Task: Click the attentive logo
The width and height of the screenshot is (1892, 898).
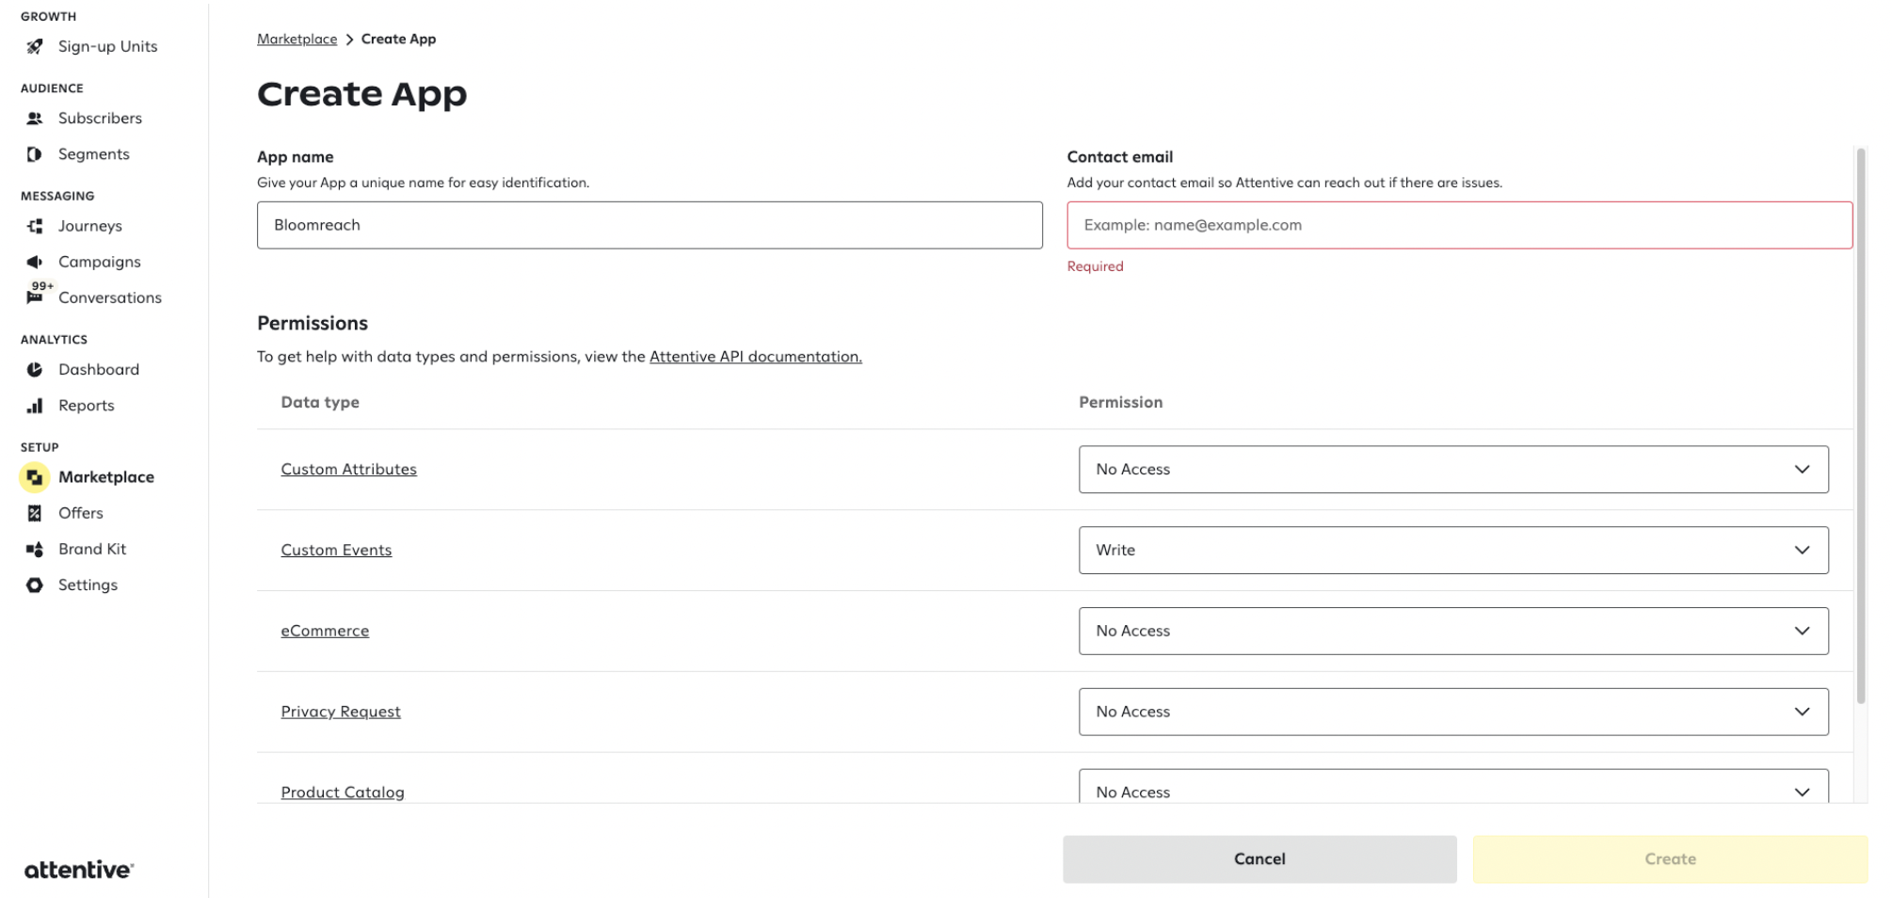Action: (79, 870)
